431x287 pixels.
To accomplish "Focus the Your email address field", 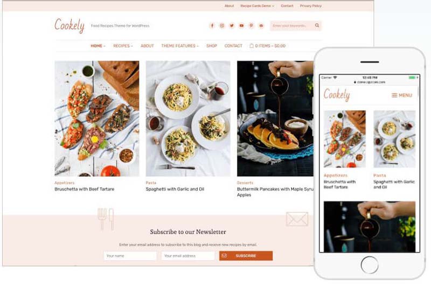I will (187, 256).
